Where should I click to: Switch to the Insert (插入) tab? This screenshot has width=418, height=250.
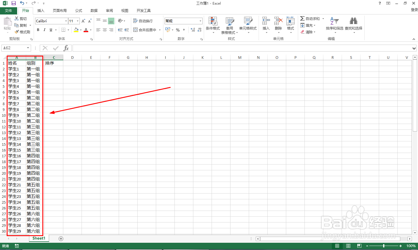[41, 10]
